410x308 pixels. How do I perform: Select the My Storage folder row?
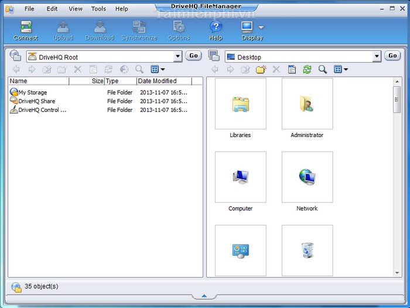tap(98, 93)
